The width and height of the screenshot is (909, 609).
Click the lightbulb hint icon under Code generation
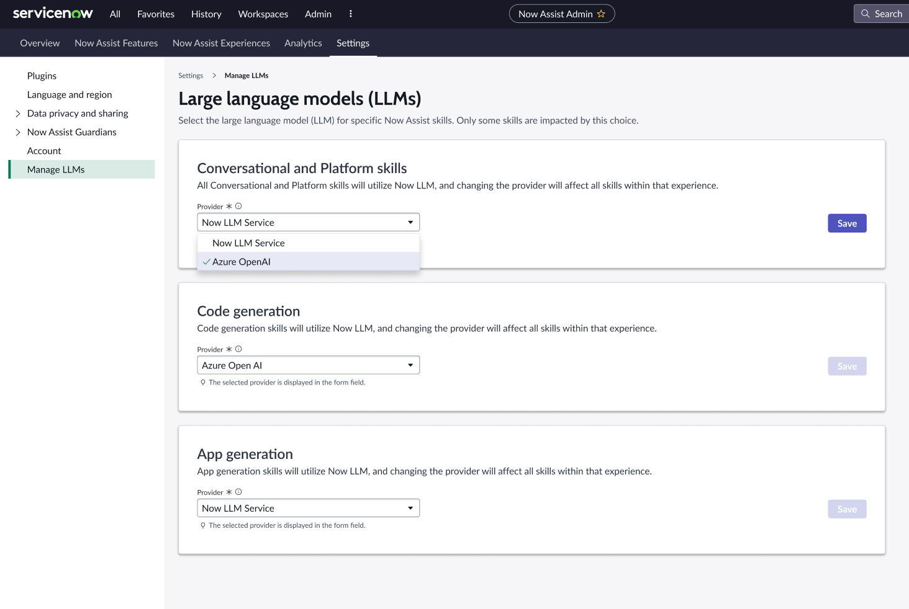pos(203,383)
